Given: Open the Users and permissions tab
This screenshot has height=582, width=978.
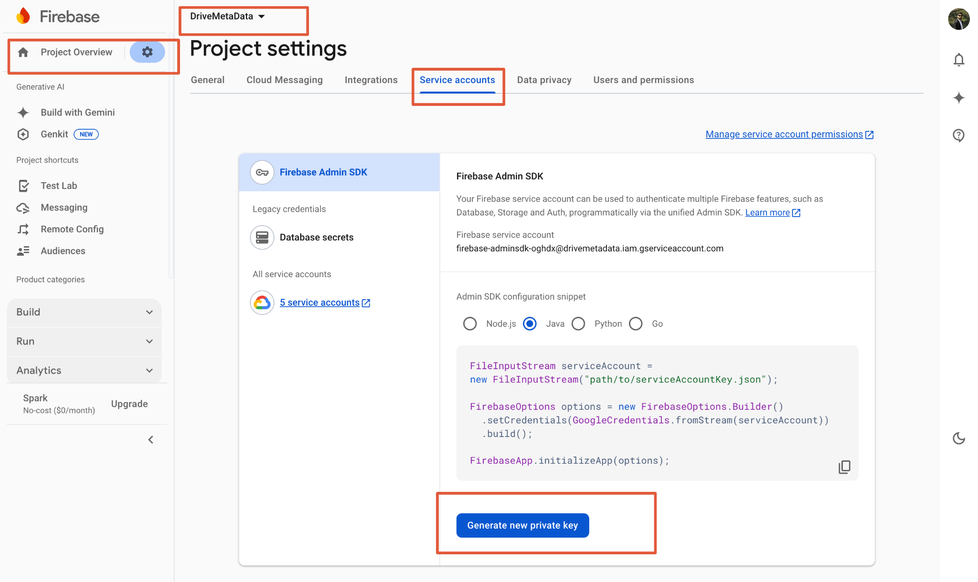Looking at the screenshot, I should click(643, 80).
